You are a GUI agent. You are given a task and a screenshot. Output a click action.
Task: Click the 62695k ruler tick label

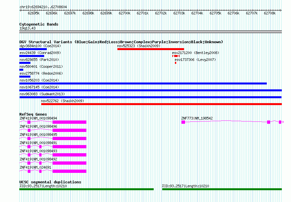pos(34,13)
